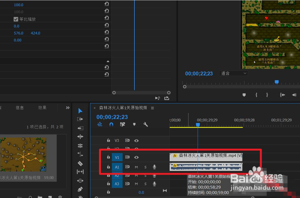Toggle A1 track targeting
This screenshot has width=300, height=198.
pyautogui.click(x=117, y=167)
